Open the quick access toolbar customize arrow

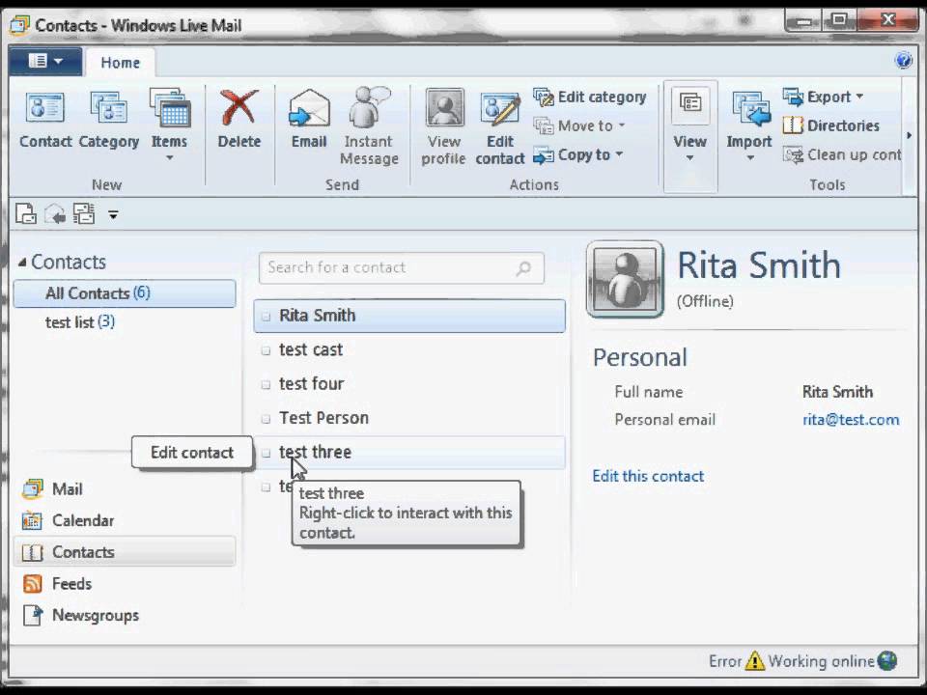point(113,215)
